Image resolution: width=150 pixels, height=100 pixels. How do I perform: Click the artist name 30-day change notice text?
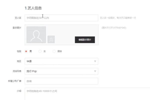pos(118,18)
